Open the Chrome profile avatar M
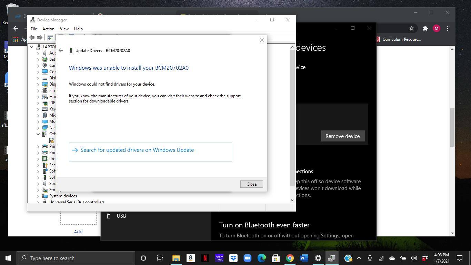 (x=436, y=29)
